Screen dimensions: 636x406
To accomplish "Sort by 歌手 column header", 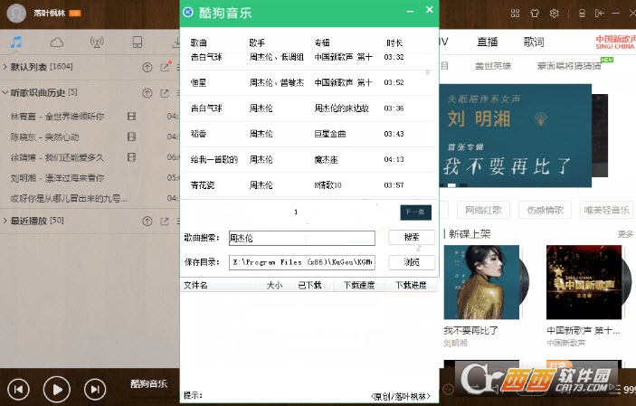I will 257,42.
